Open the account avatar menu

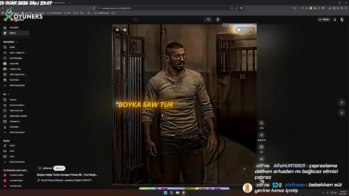click(342, 19)
